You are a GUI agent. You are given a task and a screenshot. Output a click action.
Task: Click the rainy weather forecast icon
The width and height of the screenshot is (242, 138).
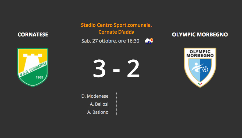(x=149, y=41)
